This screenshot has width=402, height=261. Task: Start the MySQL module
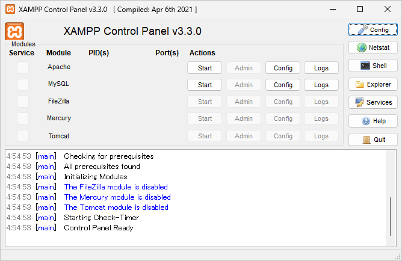pos(205,85)
